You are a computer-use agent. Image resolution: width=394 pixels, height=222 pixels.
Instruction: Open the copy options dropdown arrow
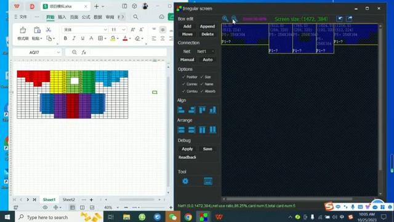(54, 38)
